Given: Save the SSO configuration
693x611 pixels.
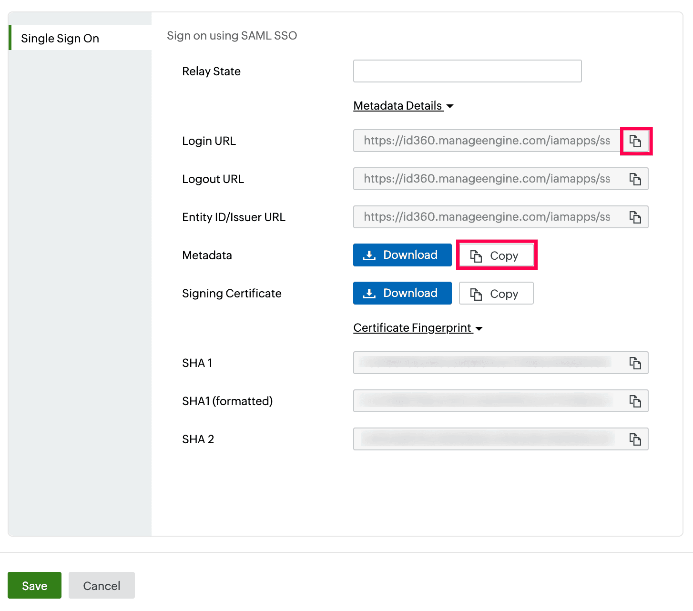Looking at the screenshot, I should point(34,585).
